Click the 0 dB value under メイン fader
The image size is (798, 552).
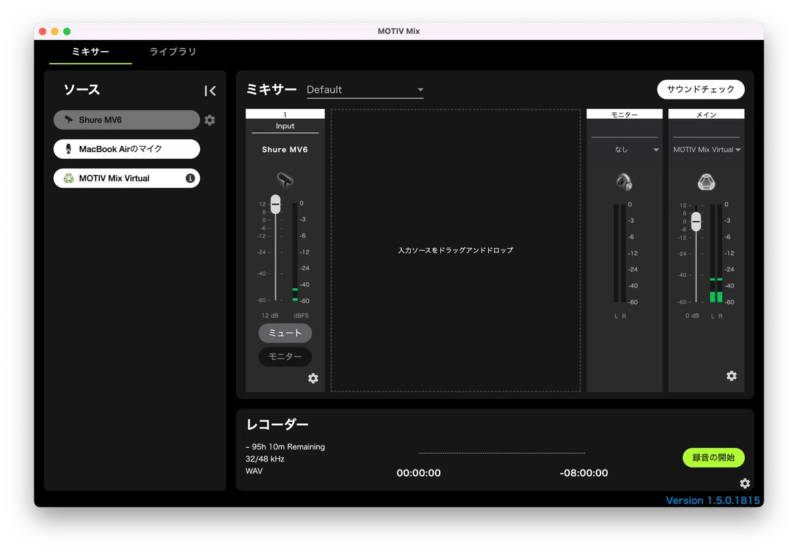692,316
